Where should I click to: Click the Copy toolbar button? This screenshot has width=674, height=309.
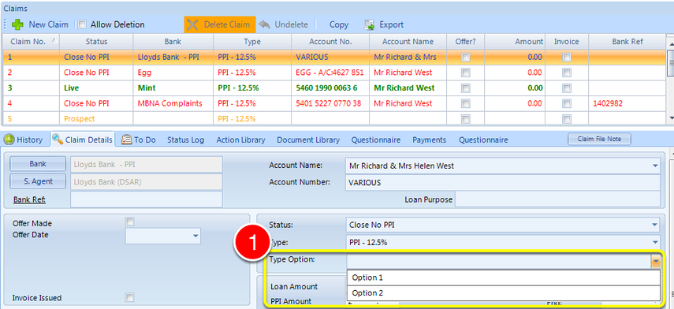tap(339, 24)
